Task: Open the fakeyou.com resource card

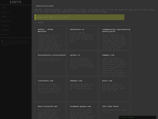Action: point(82,89)
